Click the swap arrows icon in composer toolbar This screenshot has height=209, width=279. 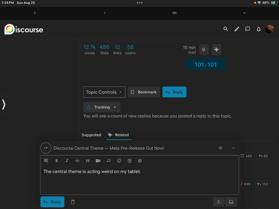click(109, 161)
